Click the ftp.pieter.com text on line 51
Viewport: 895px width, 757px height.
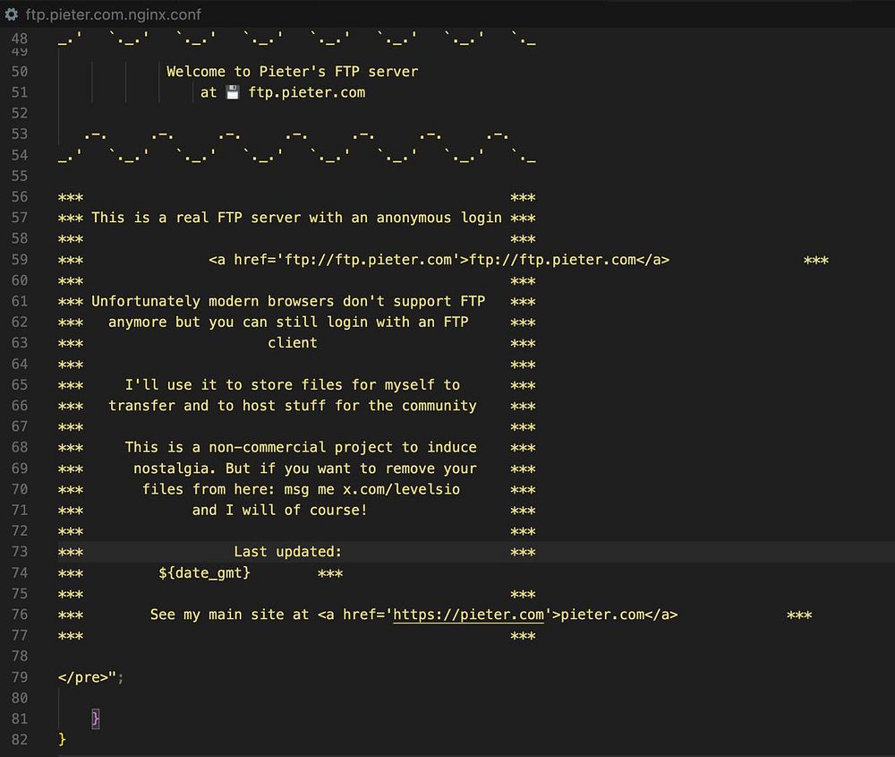(x=306, y=92)
